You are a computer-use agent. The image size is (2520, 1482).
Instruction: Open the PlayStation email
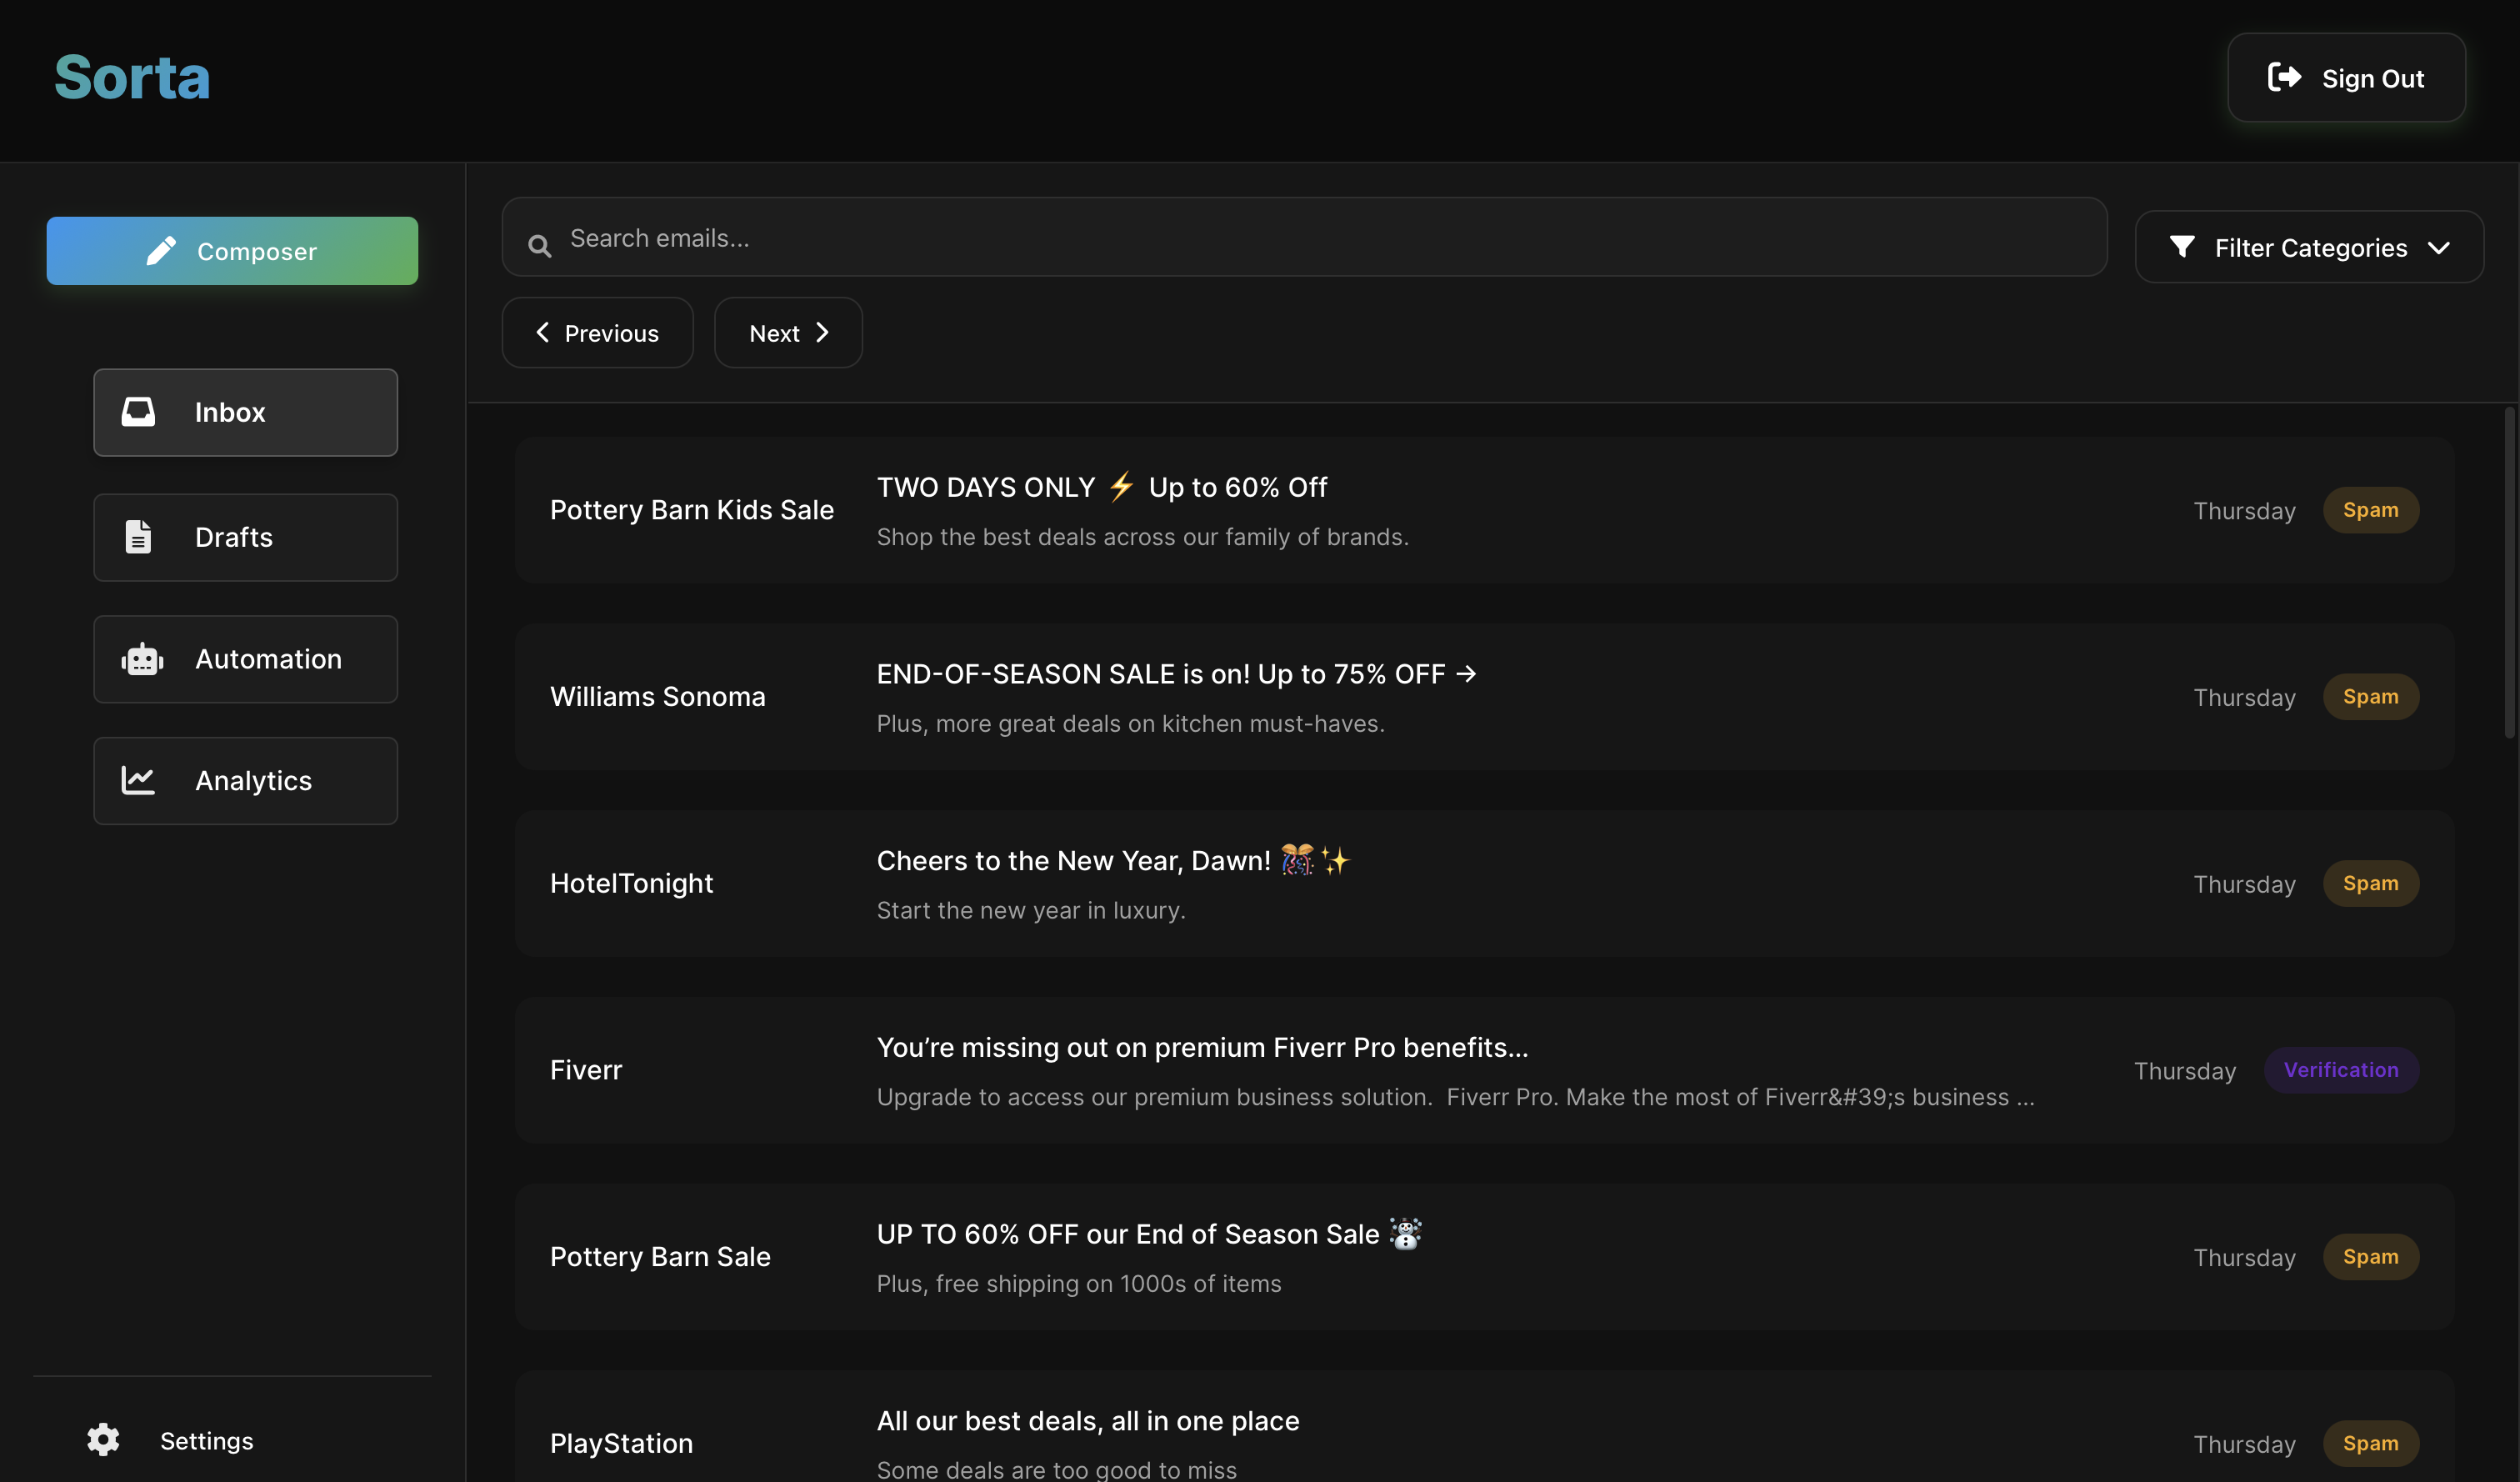1484,1427
